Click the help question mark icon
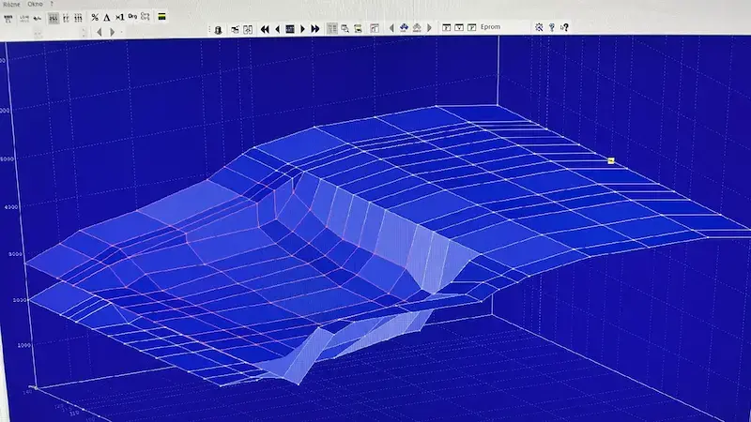751x422 pixels. pos(552,27)
